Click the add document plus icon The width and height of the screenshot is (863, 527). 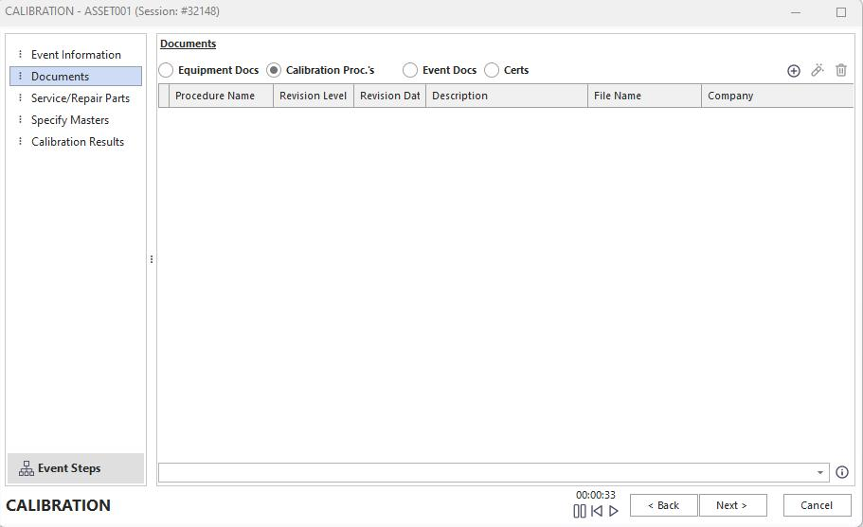794,70
